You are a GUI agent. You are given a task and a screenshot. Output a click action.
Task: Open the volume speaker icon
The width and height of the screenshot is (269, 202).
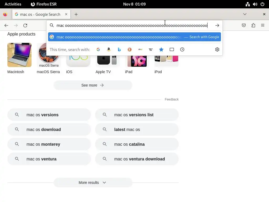click(255, 4)
